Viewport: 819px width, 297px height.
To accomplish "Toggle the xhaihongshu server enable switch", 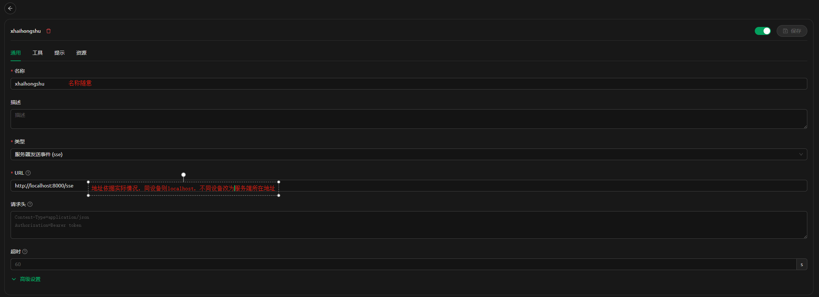I will 762,31.
